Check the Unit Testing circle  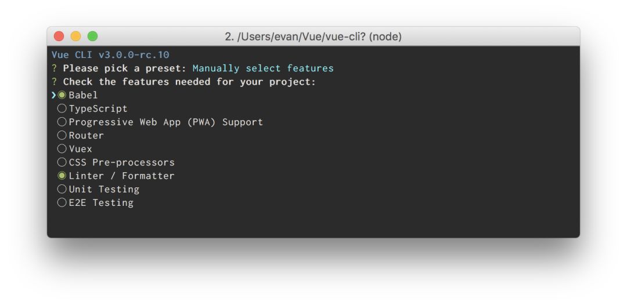(x=62, y=189)
